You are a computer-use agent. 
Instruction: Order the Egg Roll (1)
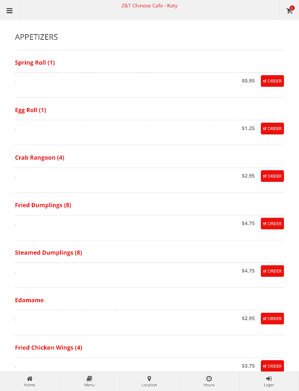[272, 129]
